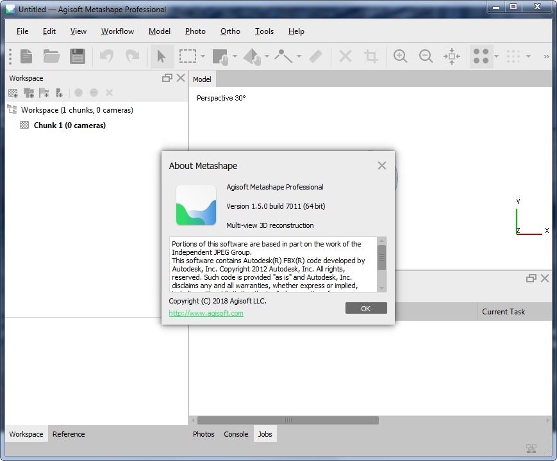Choose the Move Region tool
The width and height of the screenshot is (557, 461).
click(x=220, y=57)
